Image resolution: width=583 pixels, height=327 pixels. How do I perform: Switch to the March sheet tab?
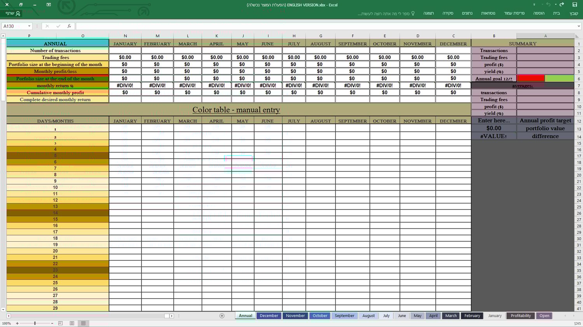pos(451,316)
